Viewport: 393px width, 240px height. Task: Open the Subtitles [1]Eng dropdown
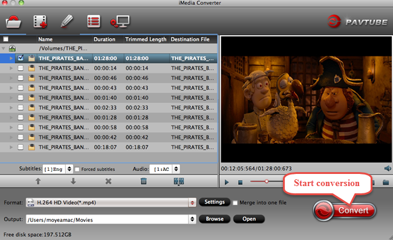(x=57, y=169)
